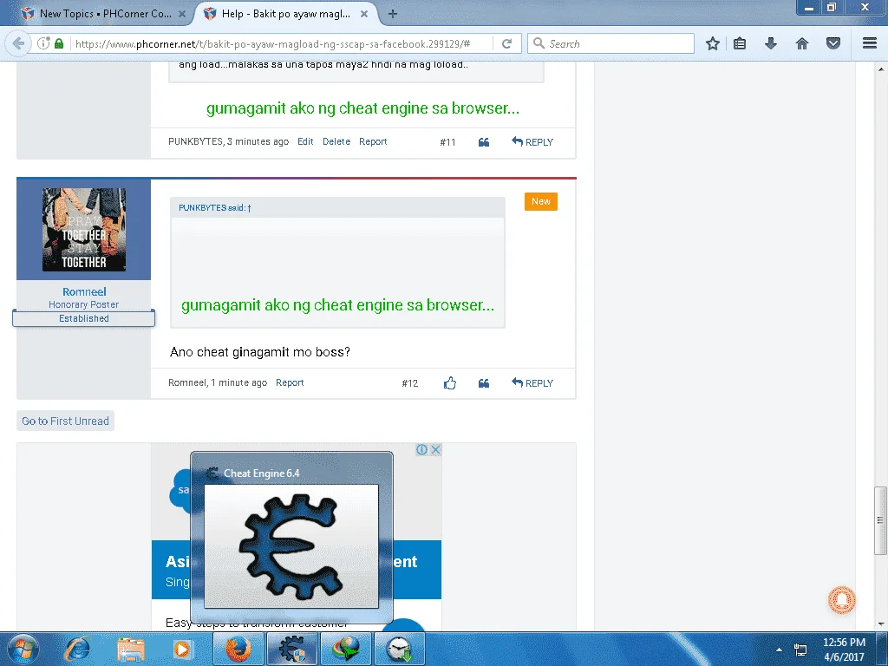The height and width of the screenshot is (666, 888).
Task: Click scrollbar down arrow
Action: tap(880, 624)
